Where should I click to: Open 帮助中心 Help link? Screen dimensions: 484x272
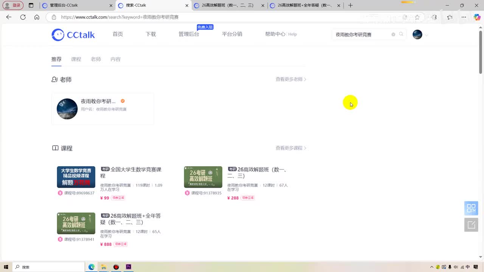[281, 34]
